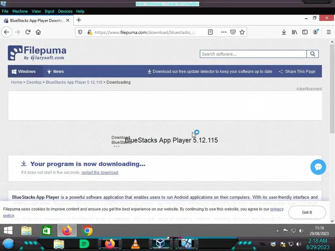Click Share This Page
Screen dimensions: 335x251
[x=297, y=72]
